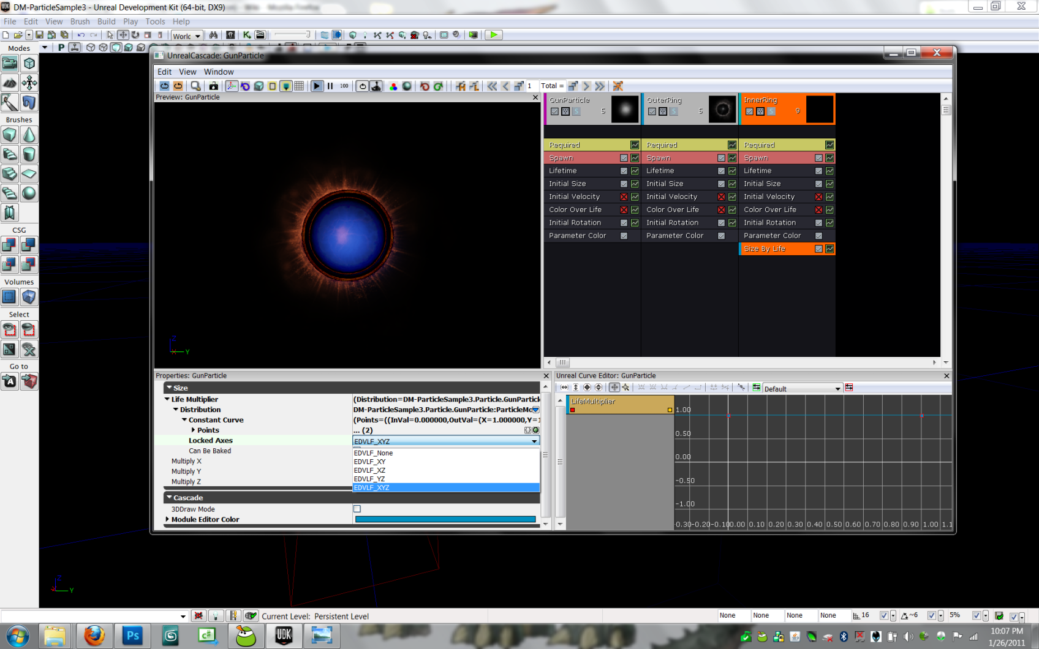The width and height of the screenshot is (1039, 649).
Task: Expand the Points property
Action: click(193, 430)
